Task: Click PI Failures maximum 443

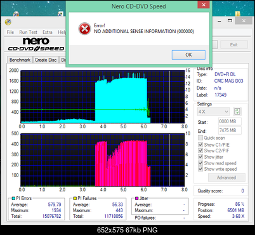Action: (119, 210)
